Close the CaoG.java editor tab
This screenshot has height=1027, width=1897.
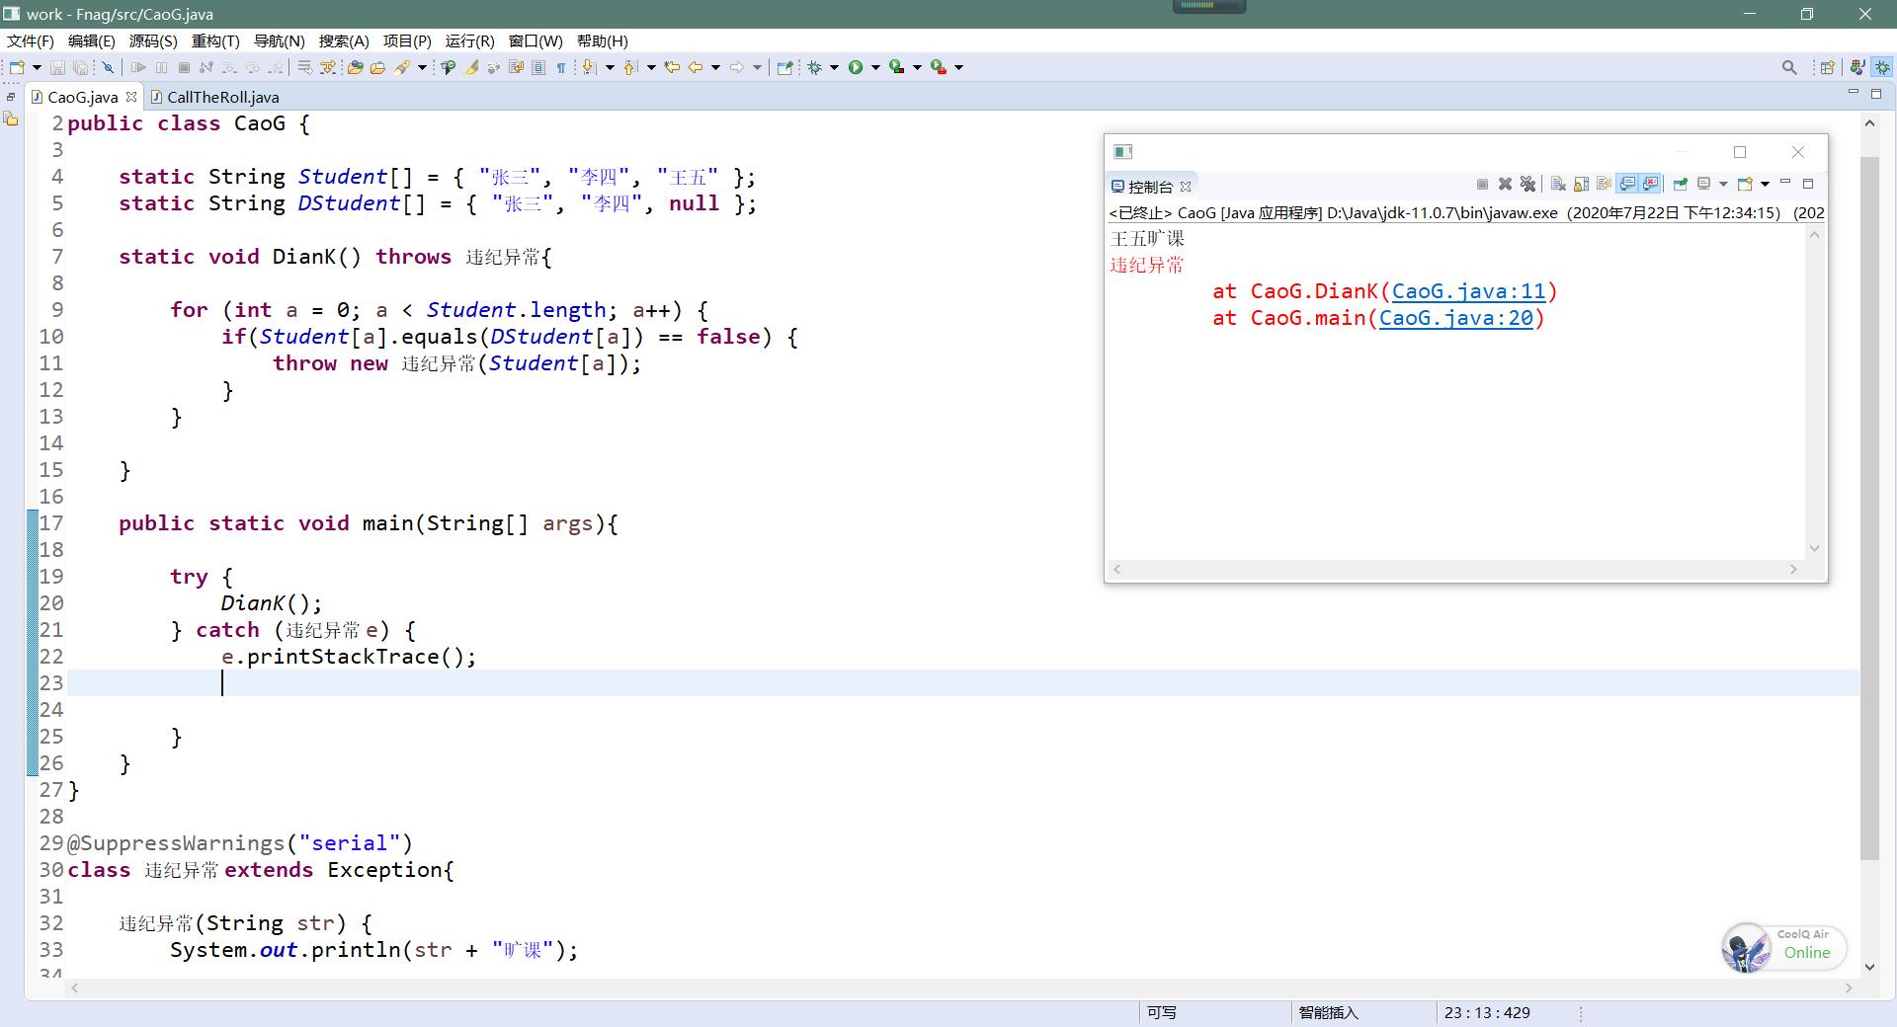point(131,97)
